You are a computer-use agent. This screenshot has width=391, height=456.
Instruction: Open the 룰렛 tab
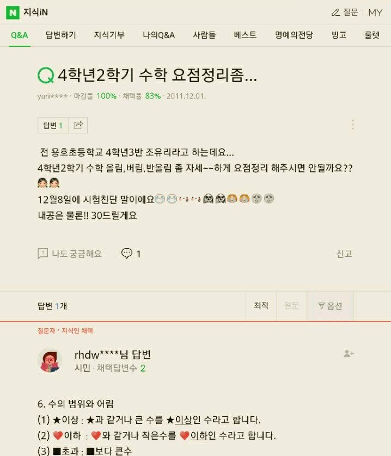[372, 35]
